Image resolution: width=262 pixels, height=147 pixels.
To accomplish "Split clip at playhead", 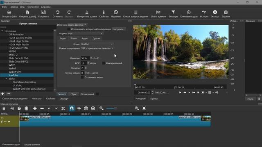I will [x=63, y=109].
